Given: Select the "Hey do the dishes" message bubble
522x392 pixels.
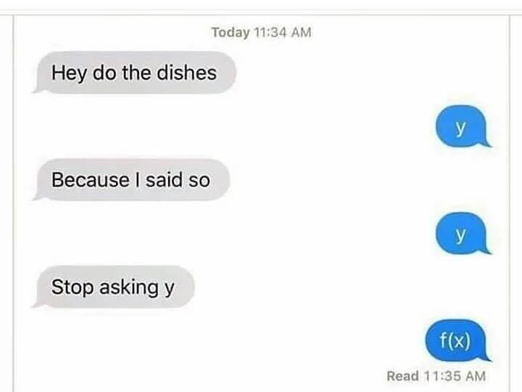Looking at the screenshot, I should (135, 73).
